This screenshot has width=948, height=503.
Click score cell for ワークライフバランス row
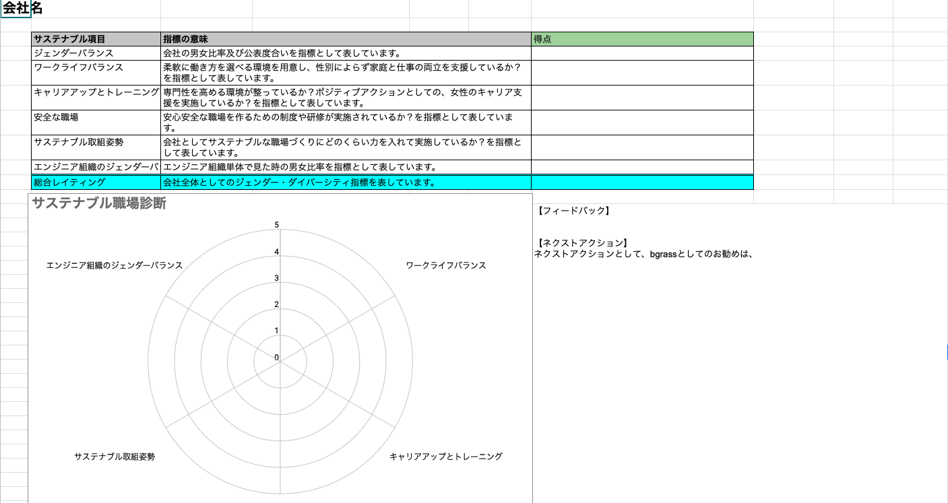click(x=642, y=73)
